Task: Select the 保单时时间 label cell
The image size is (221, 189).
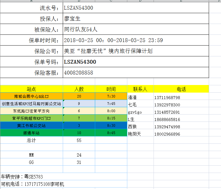Action: (32, 40)
